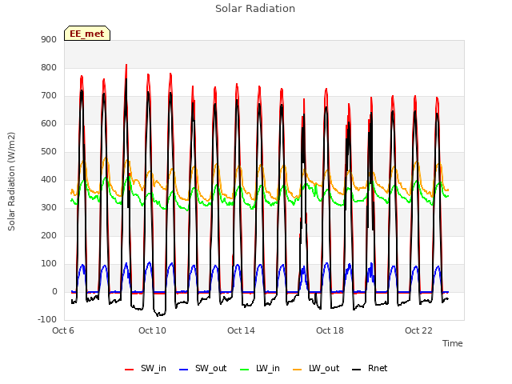Click the y-axis label Solar Radiation (W/m2)
This screenshot has height=384, width=512.
(11, 182)
